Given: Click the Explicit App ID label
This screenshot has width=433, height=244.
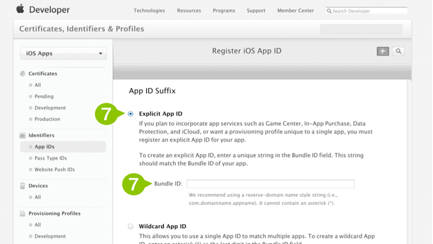Looking at the screenshot, I should (161, 114).
